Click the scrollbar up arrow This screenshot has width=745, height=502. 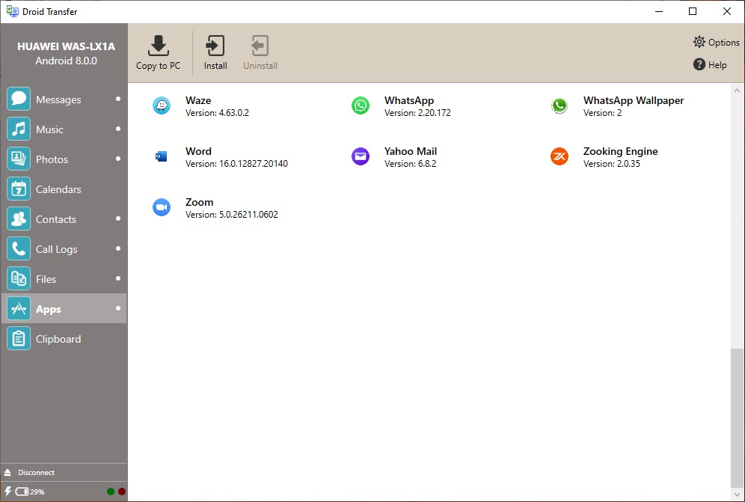coord(737,91)
